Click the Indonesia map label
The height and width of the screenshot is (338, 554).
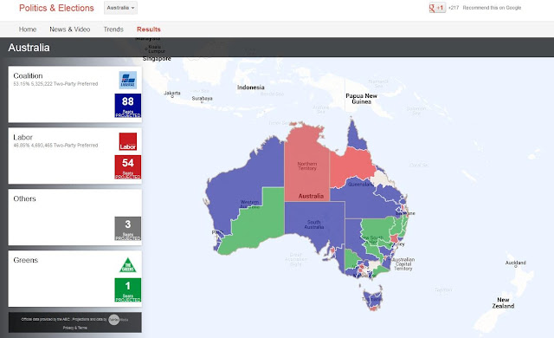[250, 88]
